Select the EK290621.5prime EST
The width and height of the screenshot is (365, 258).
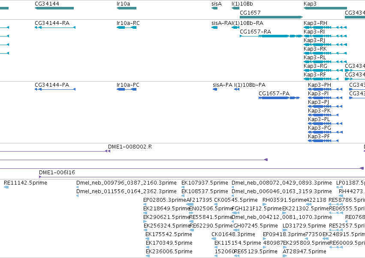click(x=145, y=222)
